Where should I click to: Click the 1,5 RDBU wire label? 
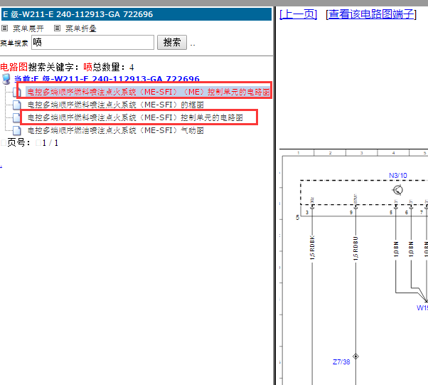pos(355,248)
